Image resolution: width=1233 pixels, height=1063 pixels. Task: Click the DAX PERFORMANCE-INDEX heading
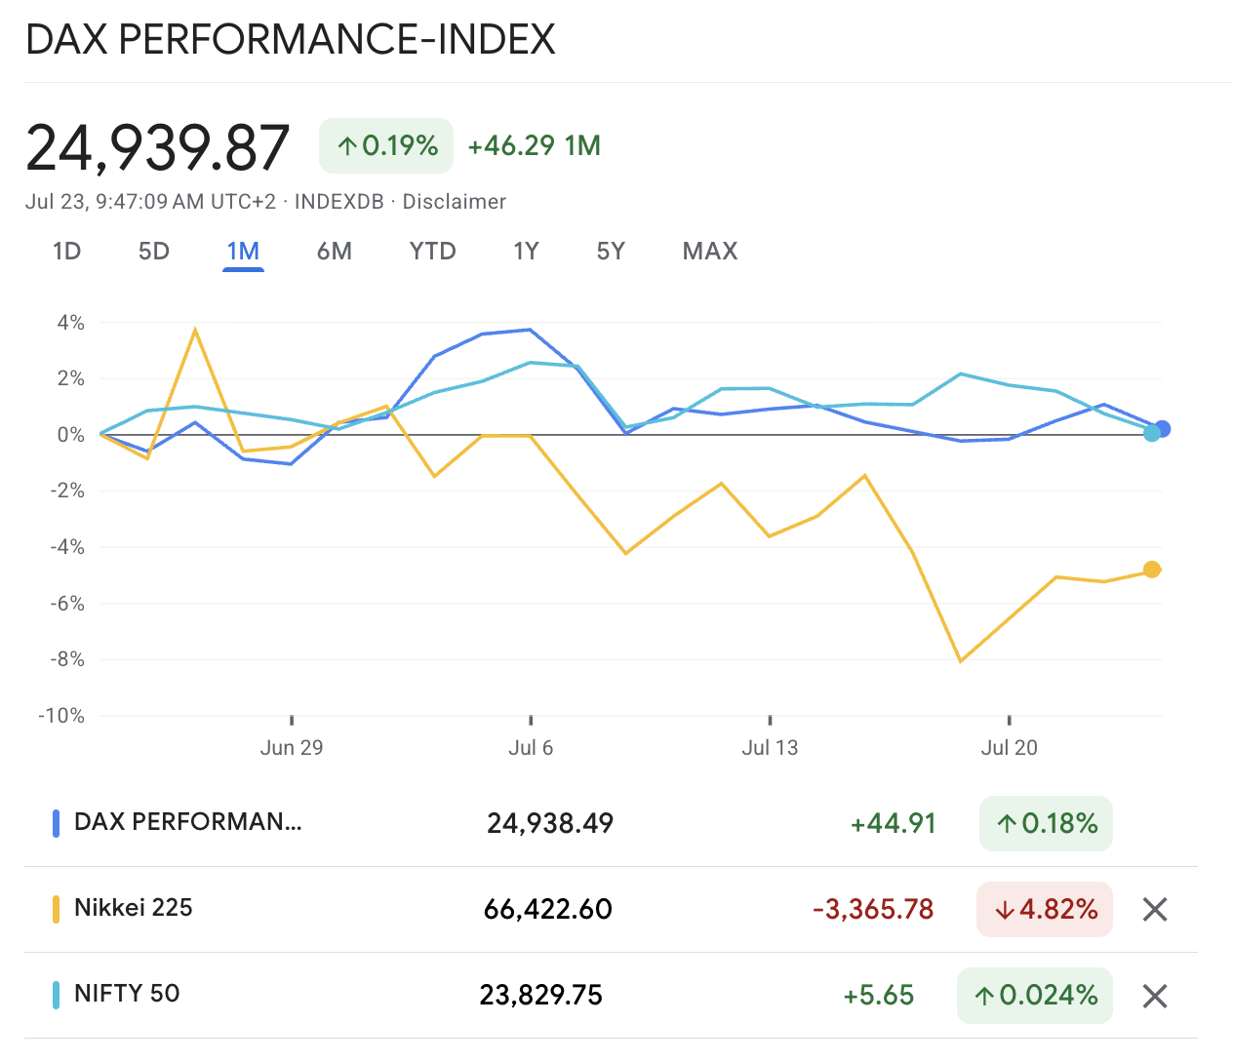291,40
